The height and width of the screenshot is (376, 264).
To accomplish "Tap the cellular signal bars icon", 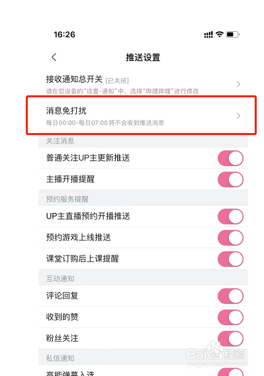I will click(x=208, y=34).
